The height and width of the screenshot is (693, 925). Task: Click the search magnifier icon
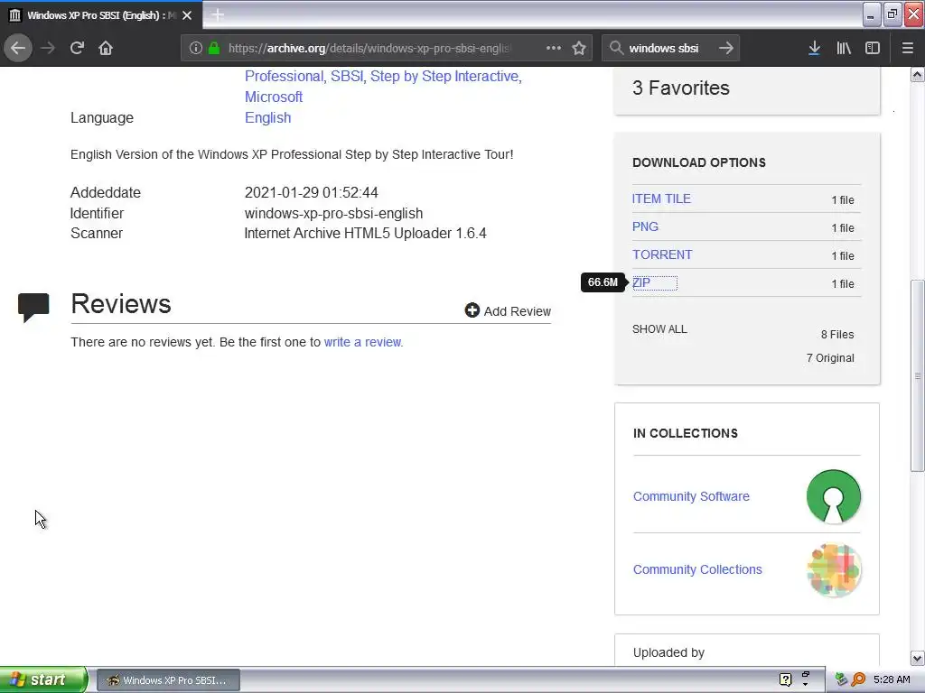(x=616, y=48)
